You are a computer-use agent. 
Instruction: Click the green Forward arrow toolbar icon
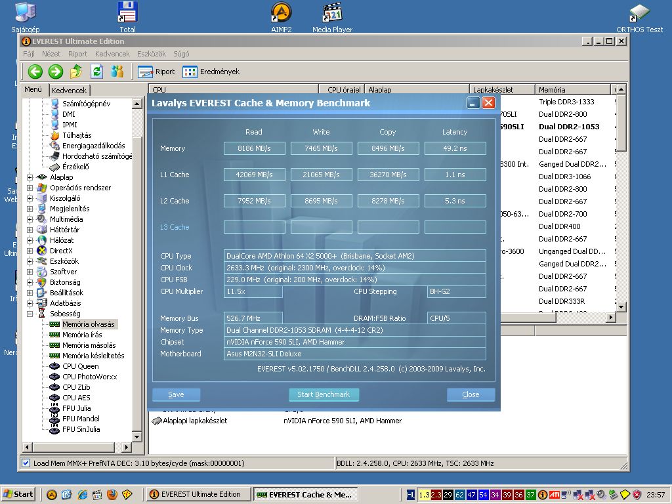[x=56, y=72]
